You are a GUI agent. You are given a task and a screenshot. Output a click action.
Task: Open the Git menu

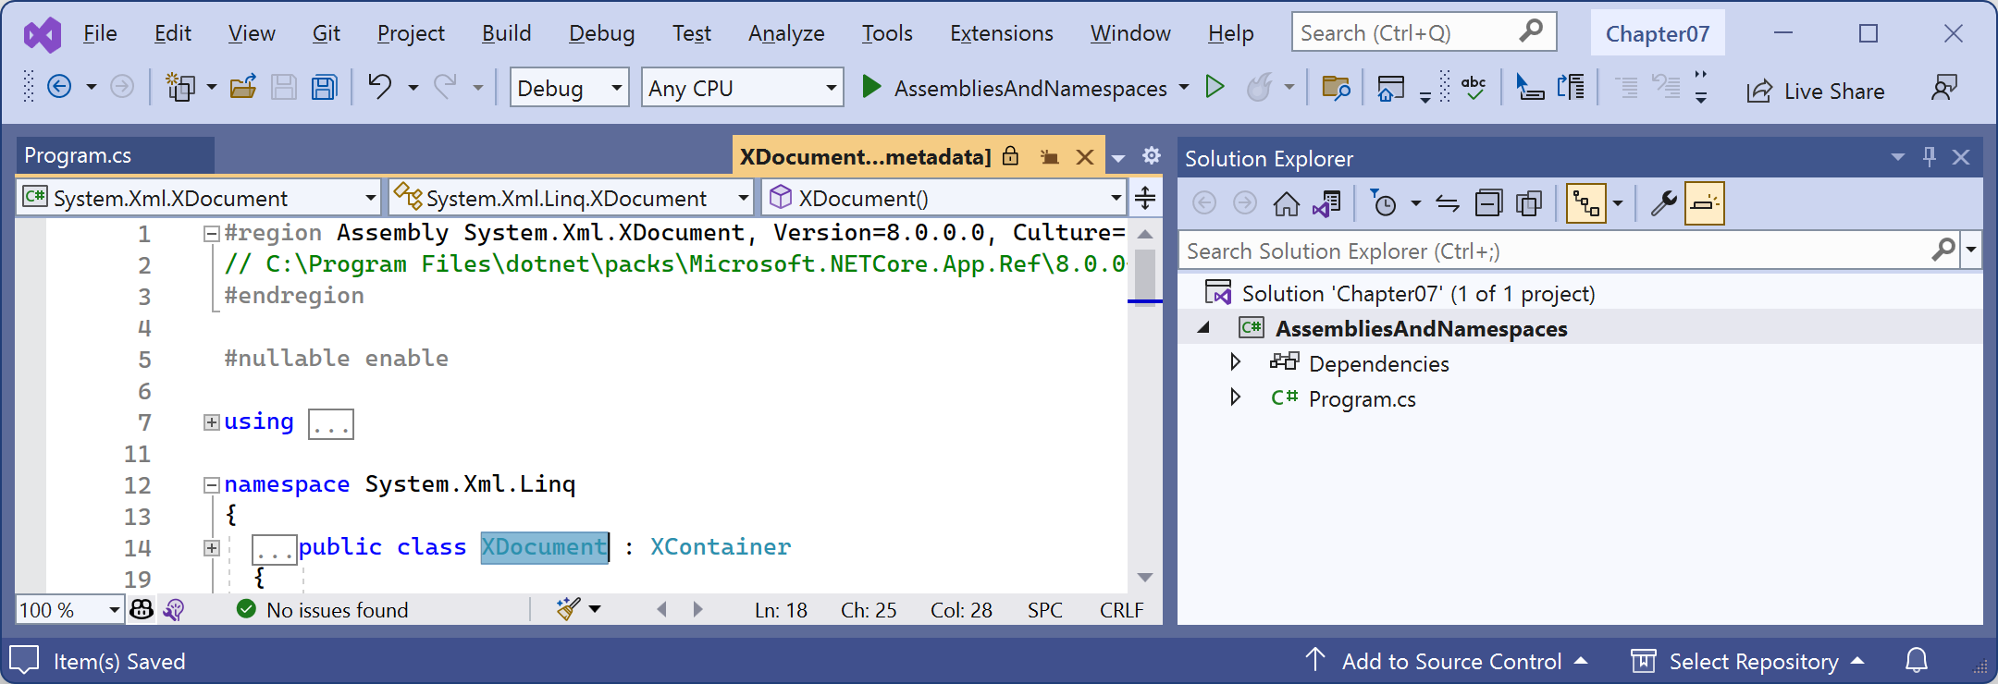pos(327,33)
